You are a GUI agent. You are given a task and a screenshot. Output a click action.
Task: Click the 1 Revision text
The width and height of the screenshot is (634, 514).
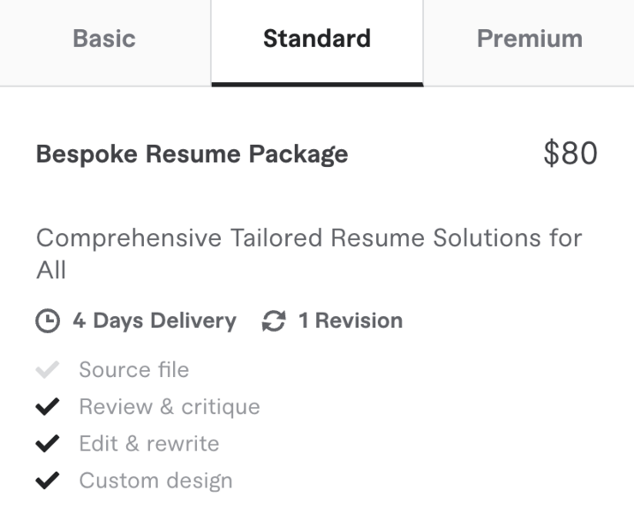click(x=350, y=321)
